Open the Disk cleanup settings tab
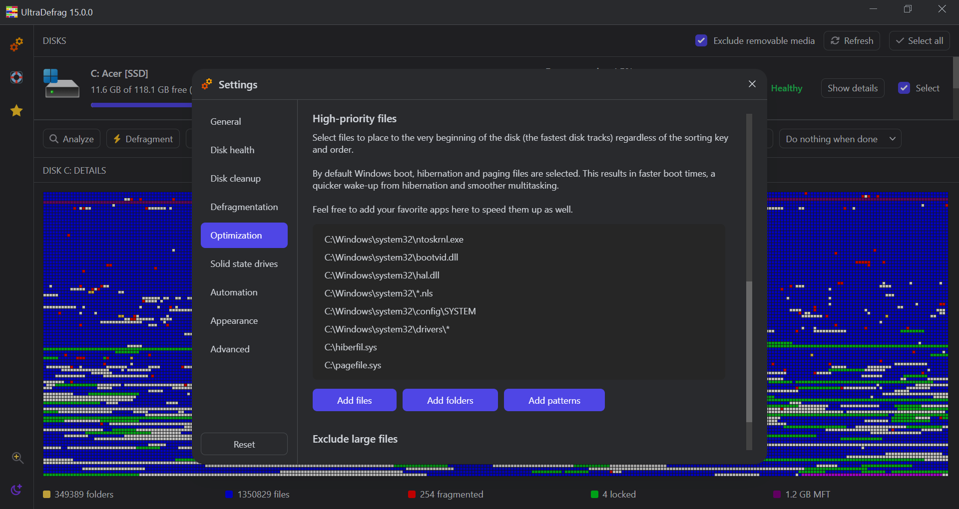This screenshot has height=509, width=959. click(x=235, y=178)
